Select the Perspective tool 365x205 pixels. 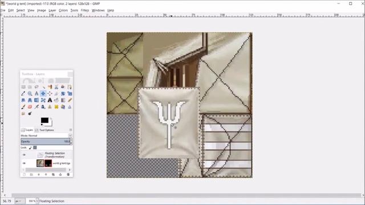[30, 100]
